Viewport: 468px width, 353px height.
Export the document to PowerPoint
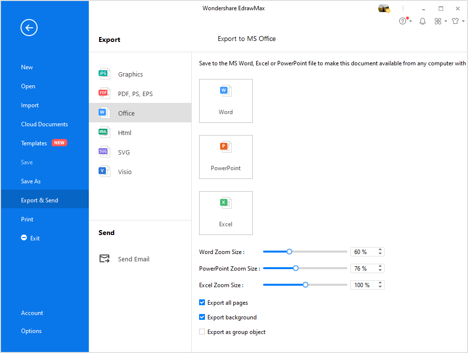pyautogui.click(x=226, y=157)
